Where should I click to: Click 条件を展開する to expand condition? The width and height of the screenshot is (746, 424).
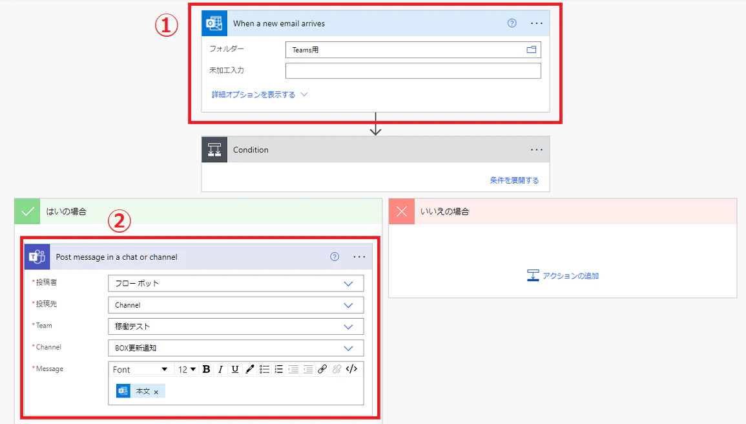(514, 180)
